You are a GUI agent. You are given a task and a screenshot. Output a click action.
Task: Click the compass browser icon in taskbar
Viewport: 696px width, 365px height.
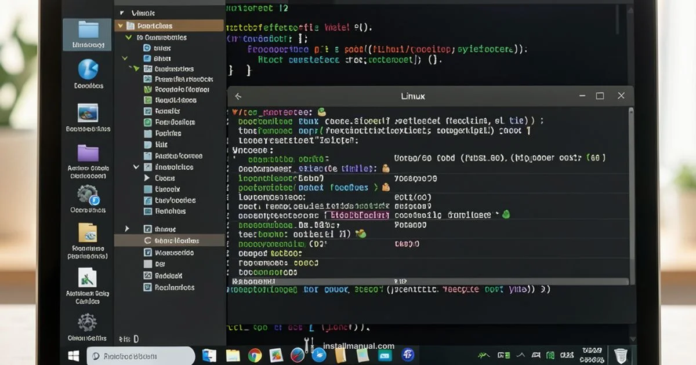click(297, 355)
